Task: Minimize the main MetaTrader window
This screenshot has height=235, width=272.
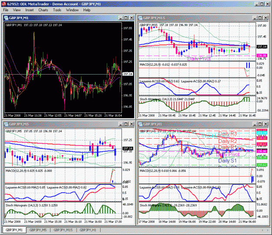Action: (257, 4)
